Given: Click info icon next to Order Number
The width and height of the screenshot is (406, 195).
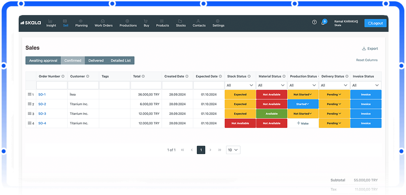Looking at the screenshot, I should pos(63,76).
